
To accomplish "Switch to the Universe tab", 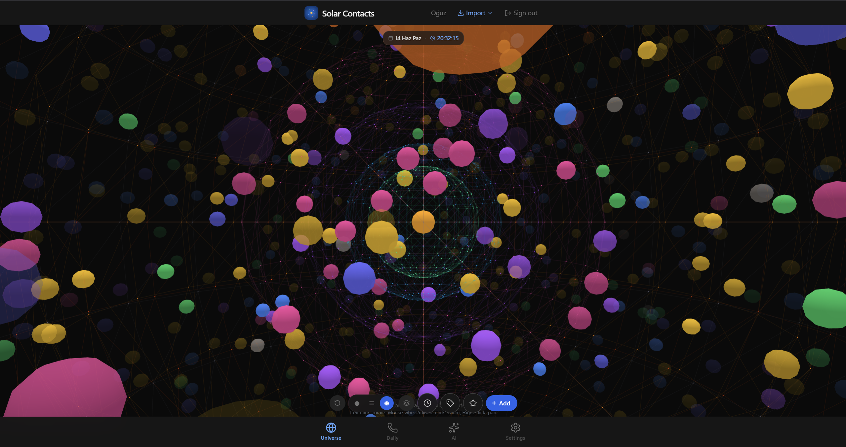I will coord(331,431).
